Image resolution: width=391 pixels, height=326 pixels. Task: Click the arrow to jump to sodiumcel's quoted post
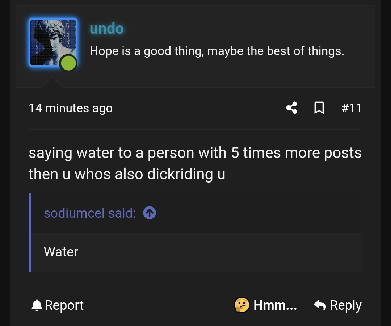[149, 213]
